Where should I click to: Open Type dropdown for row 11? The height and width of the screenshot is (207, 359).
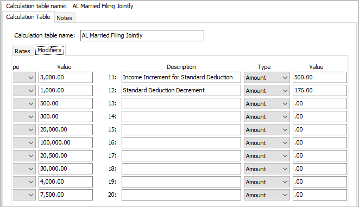[x=267, y=77]
